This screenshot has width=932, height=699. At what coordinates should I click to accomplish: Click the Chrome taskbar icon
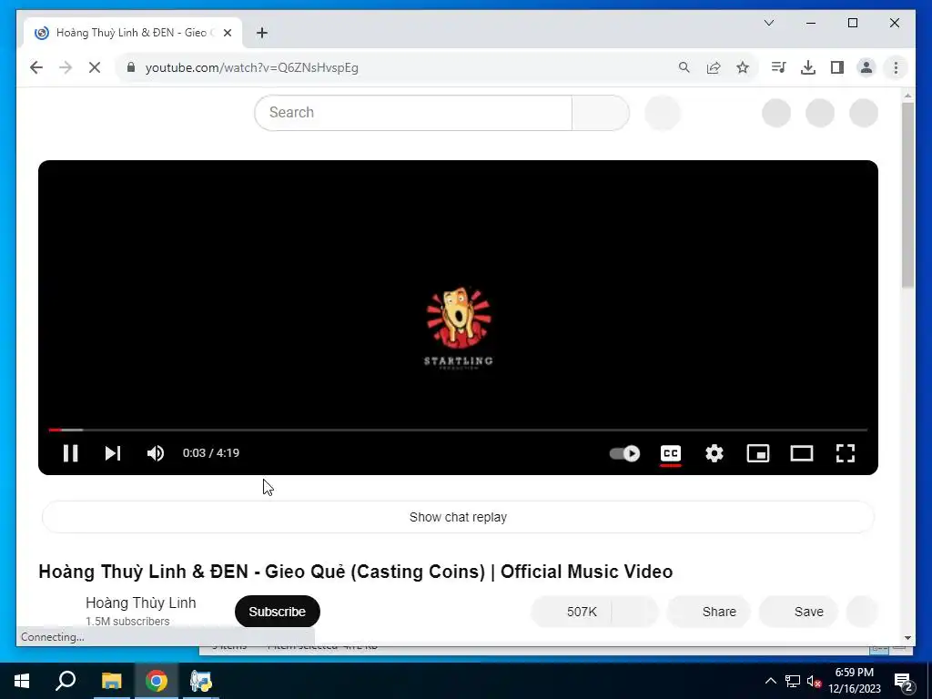[x=157, y=681]
